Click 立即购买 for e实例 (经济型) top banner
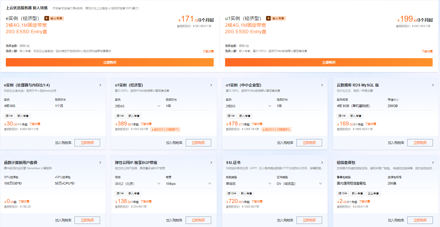The height and width of the screenshot is (227, 440). point(110,62)
